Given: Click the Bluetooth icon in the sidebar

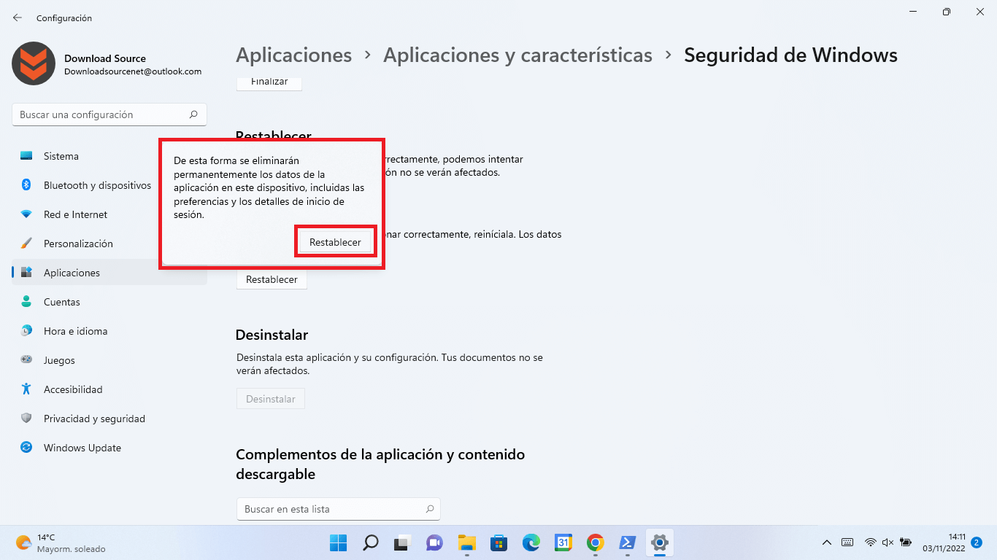Looking at the screenshot, I should tap(26, 185).
